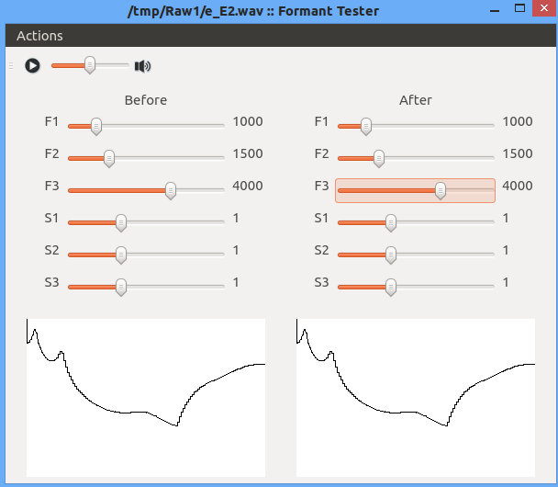Click the volume slider handle

pyautogui.click(x=90, y=65)
